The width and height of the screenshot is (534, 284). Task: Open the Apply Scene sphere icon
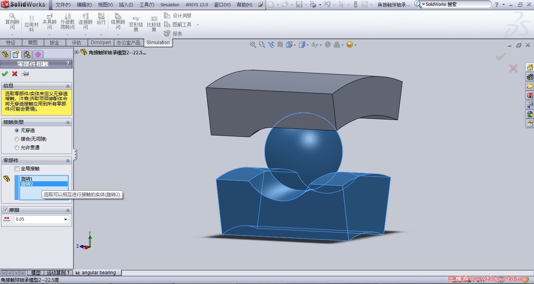[x=349, y=45]
